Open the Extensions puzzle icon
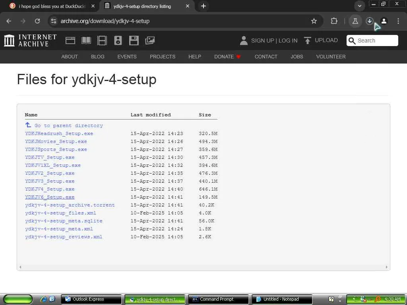Viewport: 407px width, 305px height. (x=334, y=21)
